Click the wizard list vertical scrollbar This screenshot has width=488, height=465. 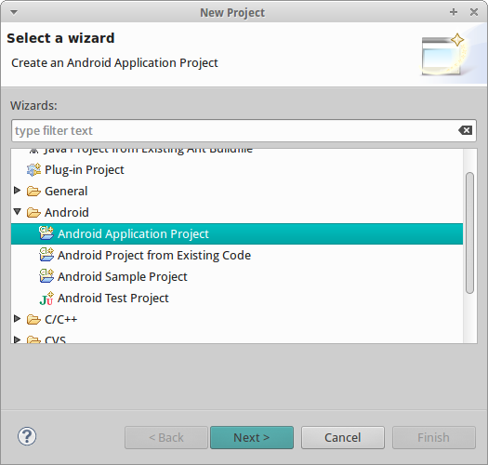coord(470,232)
